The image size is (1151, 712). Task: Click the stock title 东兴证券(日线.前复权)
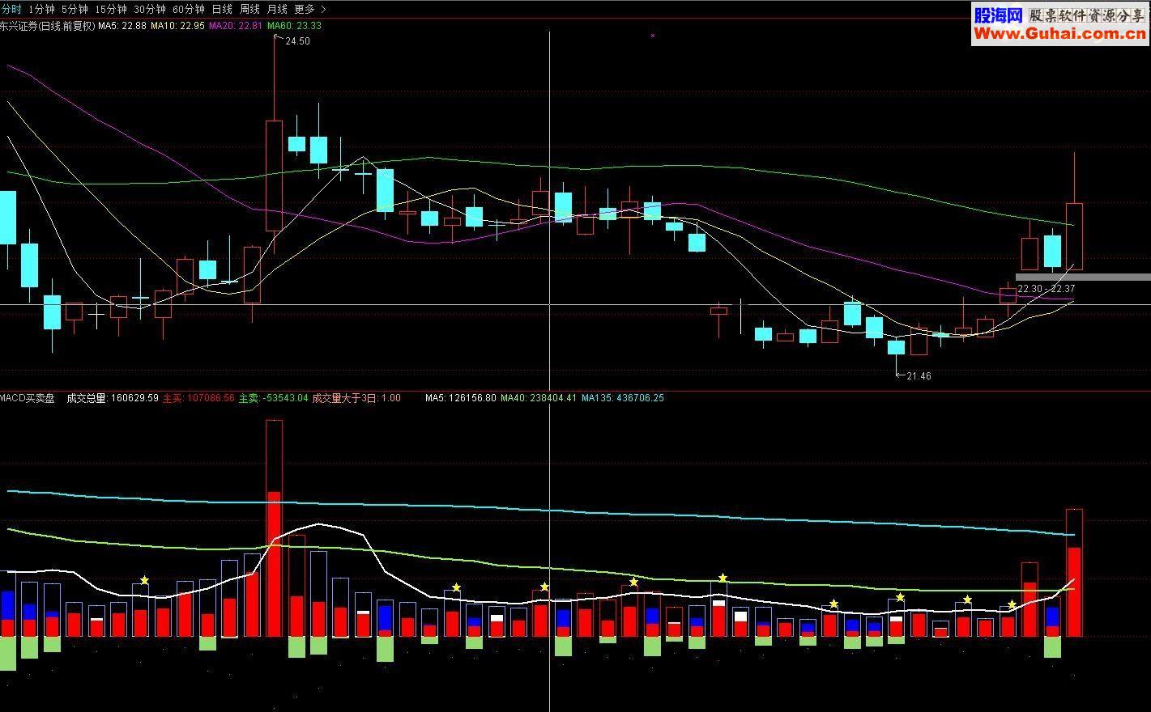[48, 26]
